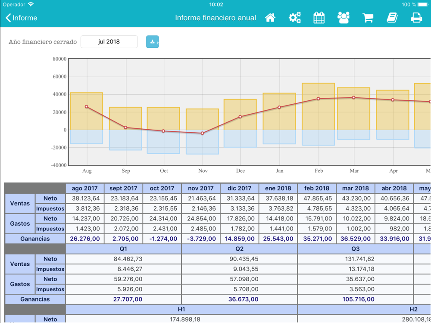The height and width of the screenshot is (323, 431).
Task: Click Q2 Gastos Neto 57.098,00
Action: point(240,279)
